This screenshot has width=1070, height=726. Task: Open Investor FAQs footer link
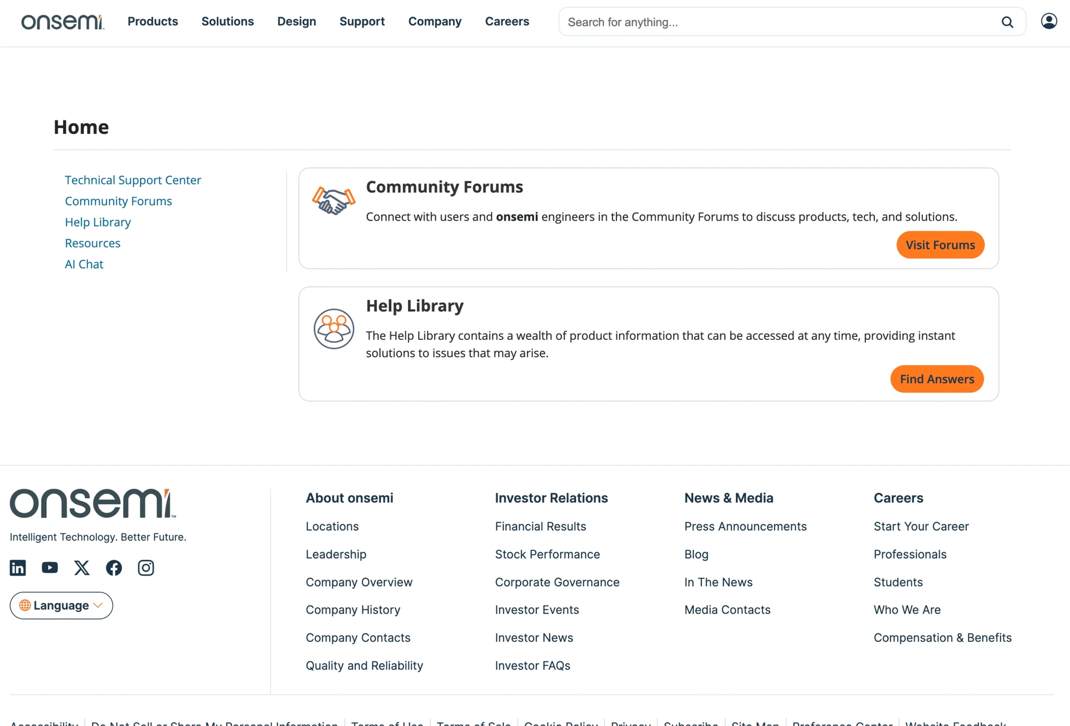(532, 666)
